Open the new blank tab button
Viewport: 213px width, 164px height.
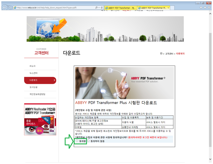click(x=172, y=8)
